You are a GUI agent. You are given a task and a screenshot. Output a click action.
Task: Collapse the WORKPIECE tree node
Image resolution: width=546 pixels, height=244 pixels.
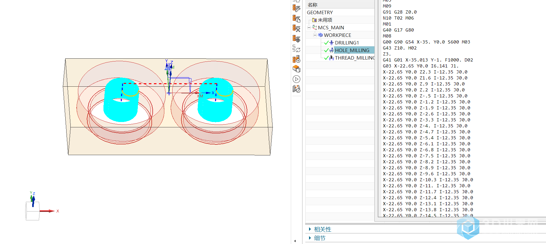click(x=315, y=35)
